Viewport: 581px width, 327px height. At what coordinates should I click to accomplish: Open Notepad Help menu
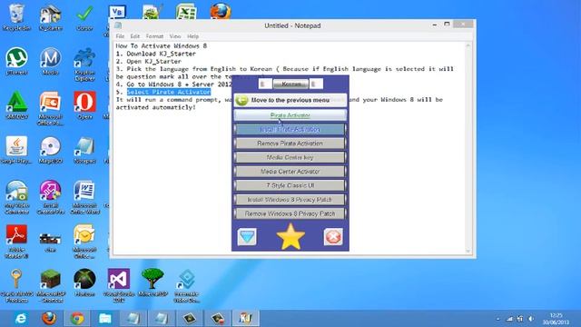tap(192, 36)
